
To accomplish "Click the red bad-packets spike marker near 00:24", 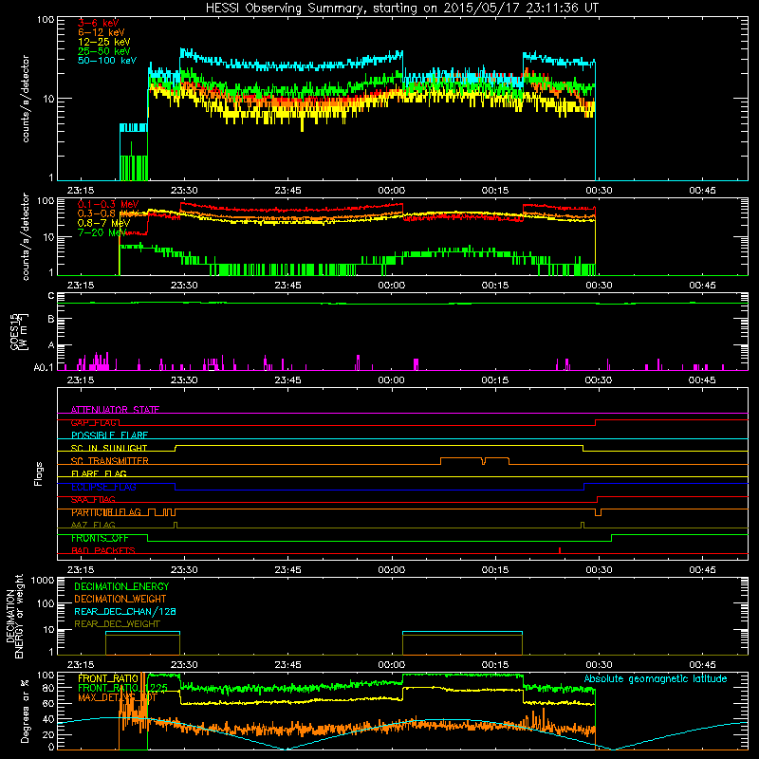I will [560, 550].
